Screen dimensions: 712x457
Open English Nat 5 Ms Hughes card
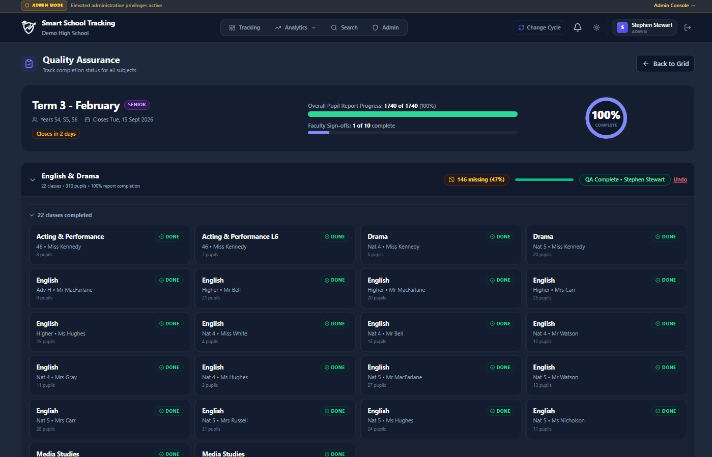click(x=441, y=419)
